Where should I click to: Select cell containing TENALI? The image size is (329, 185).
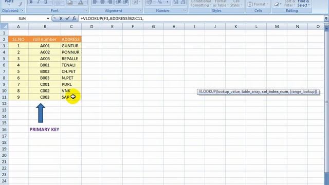point(71,65)
